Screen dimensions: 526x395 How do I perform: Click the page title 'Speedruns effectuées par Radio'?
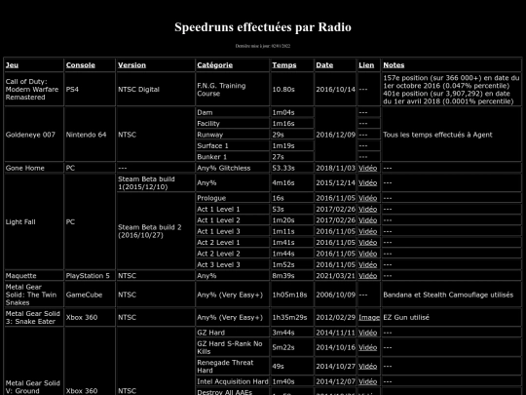pyautogui.click(x=263, y=27)
